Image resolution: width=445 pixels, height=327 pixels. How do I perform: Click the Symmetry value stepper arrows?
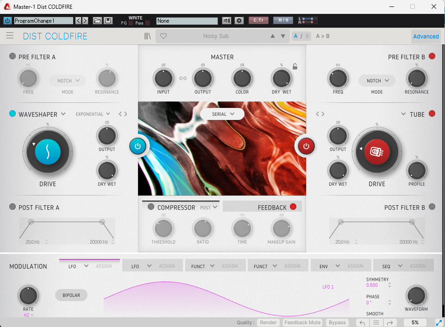point(389,285)
